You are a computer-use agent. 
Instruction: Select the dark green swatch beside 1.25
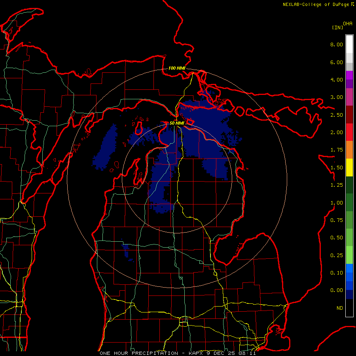[x=349, y=185]
